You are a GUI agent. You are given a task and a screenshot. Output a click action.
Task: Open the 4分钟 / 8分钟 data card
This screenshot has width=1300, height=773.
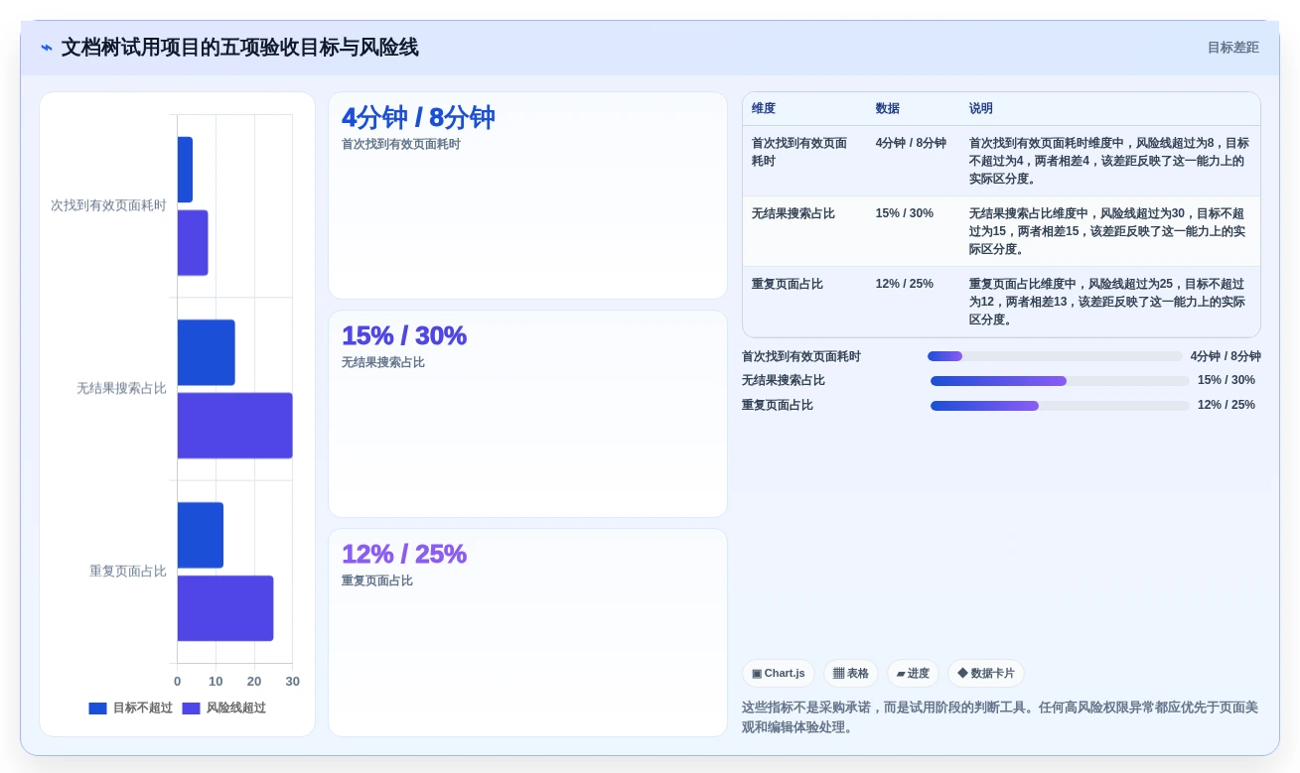(x=527, y=195)
